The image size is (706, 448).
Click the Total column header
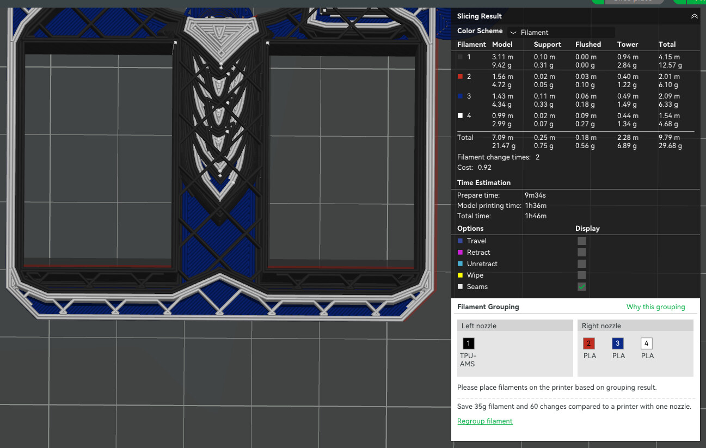pos(667,44)
